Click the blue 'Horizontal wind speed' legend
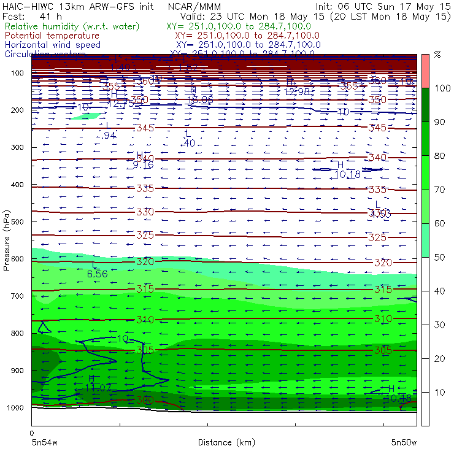The height and width of the screenshot is (454, 454). point(53,45)
